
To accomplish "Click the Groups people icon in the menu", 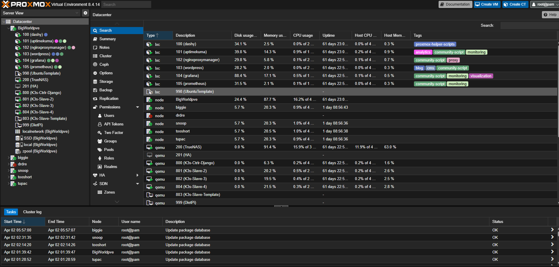I will 100,141.
